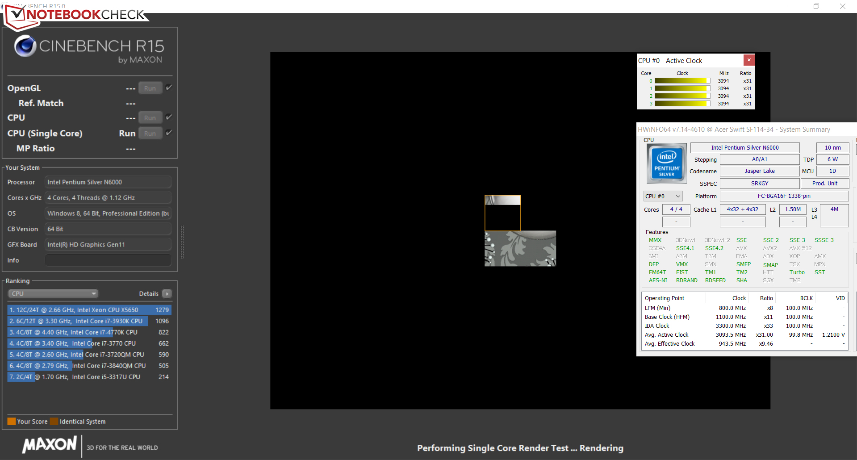Close the Cinebench window
Viewport: 857px width, 460px height.
[843, 6]
